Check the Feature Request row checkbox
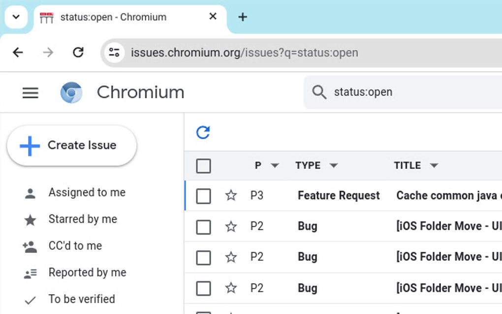Image resolution: width=502 pixels, height=314 pixels. tap(203, 196)
